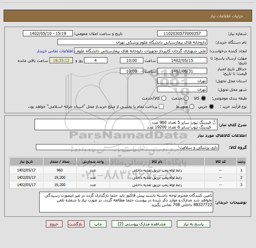Click the گروه کالا field دارو، پزشکی و سلامت

(x=127, y=147)
